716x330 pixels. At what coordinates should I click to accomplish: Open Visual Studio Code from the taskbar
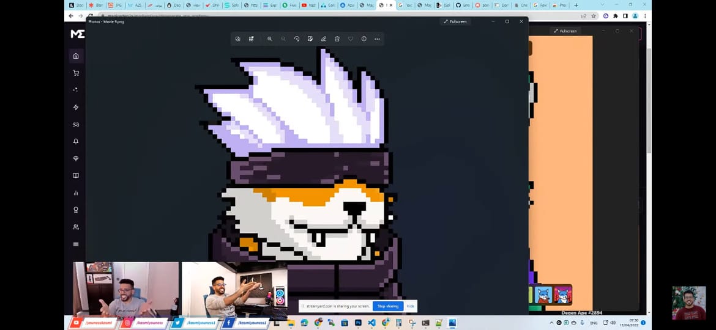371,323
